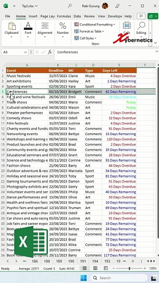Click Rabi Gurung profile picture
The image size is (159, 283).
tap(105, 6)
